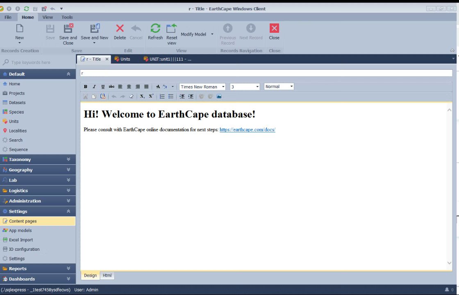459x295 pixels.
Task: Increase indent of paragraph
Action: 182,96
